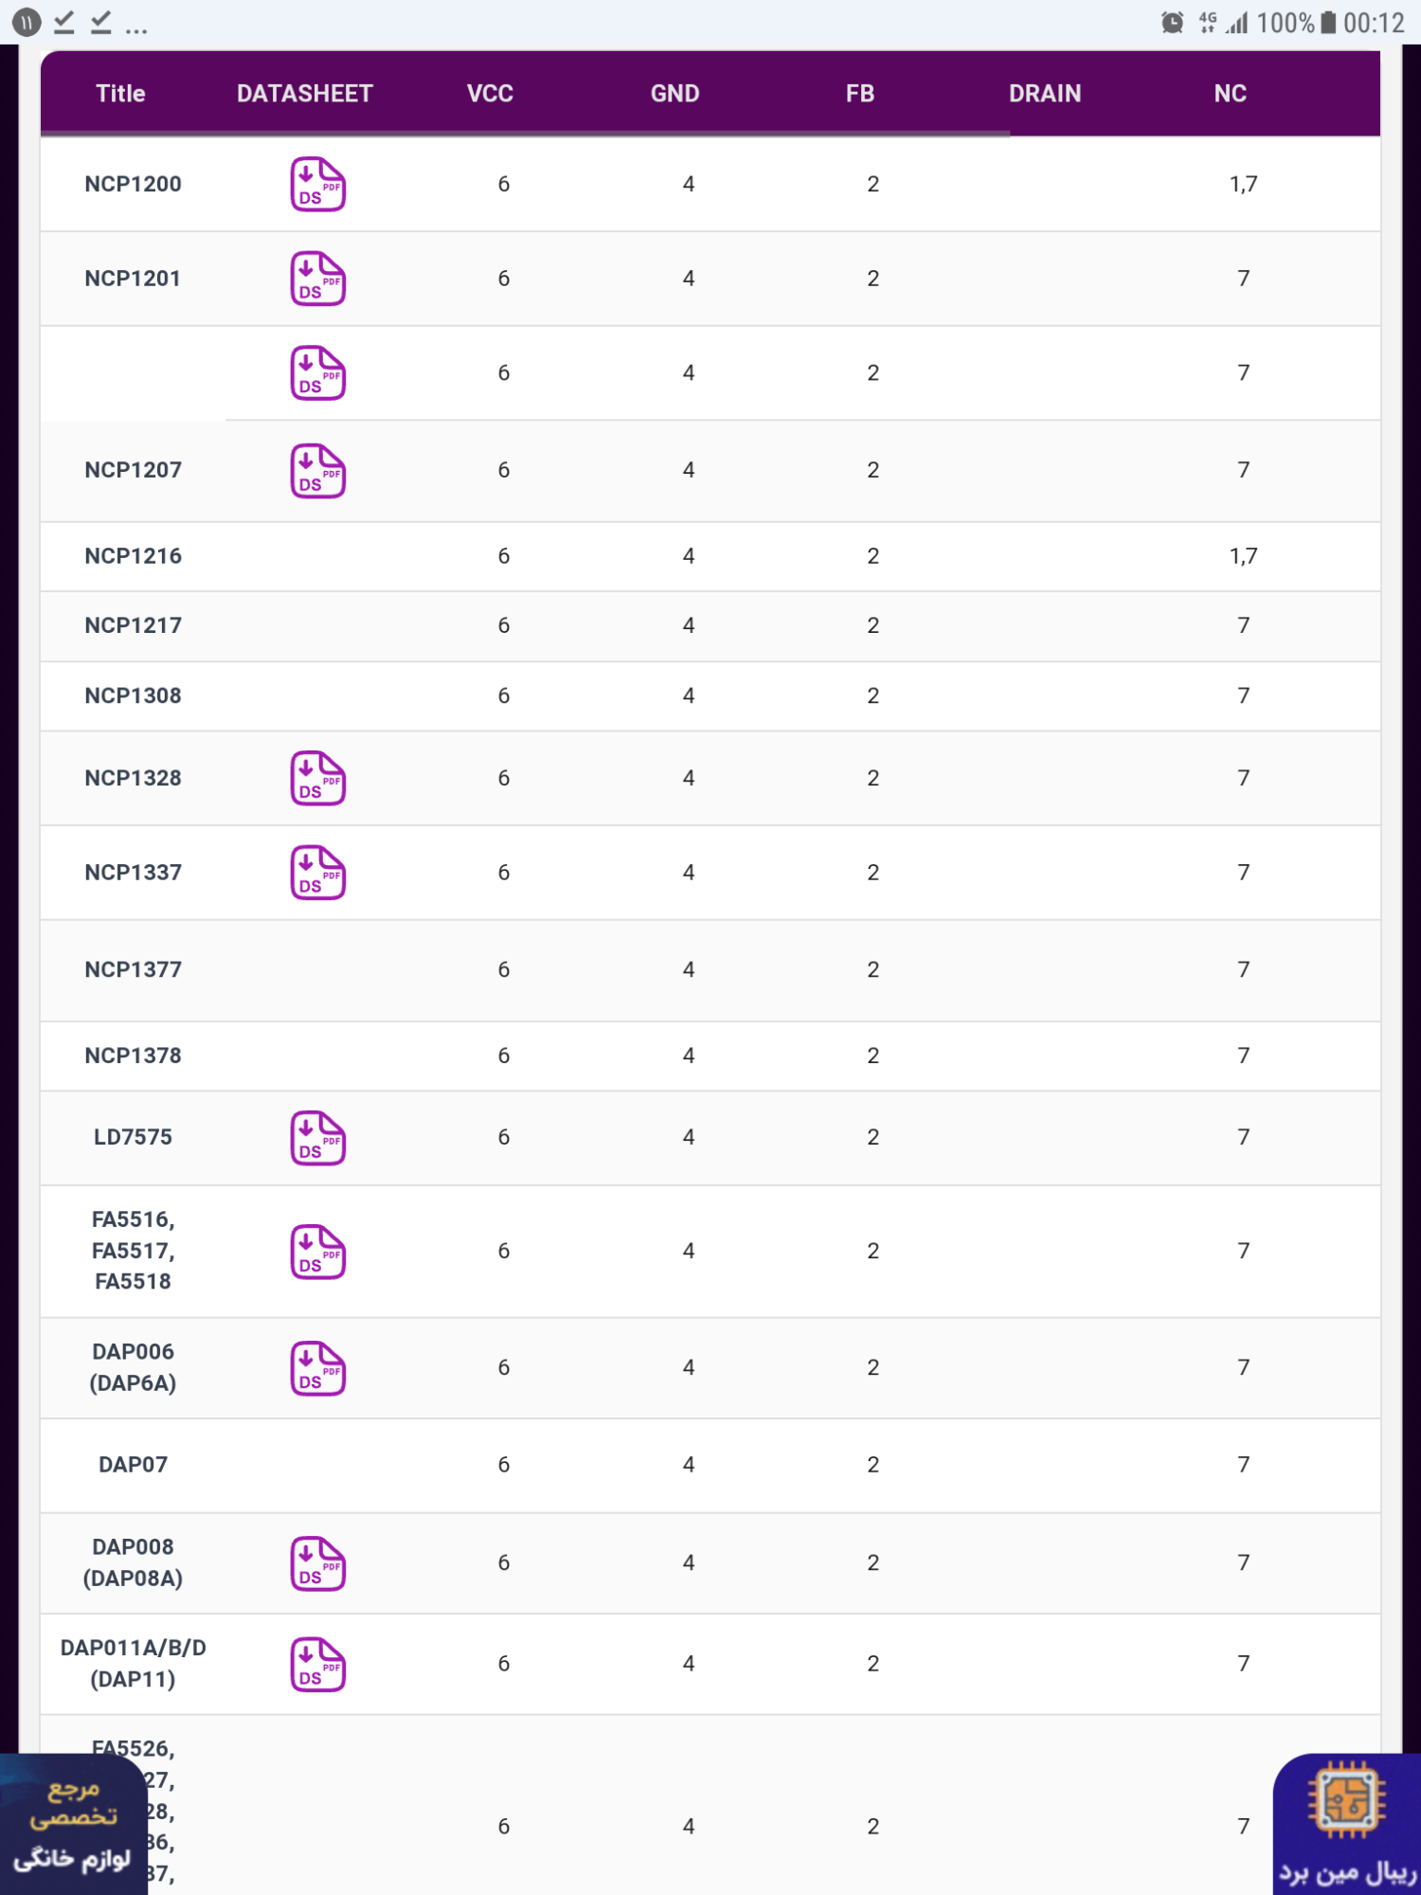The image size is (1421, 1895).
Task: Select the NCP1216 row title
Action: (x=133, y=556)
